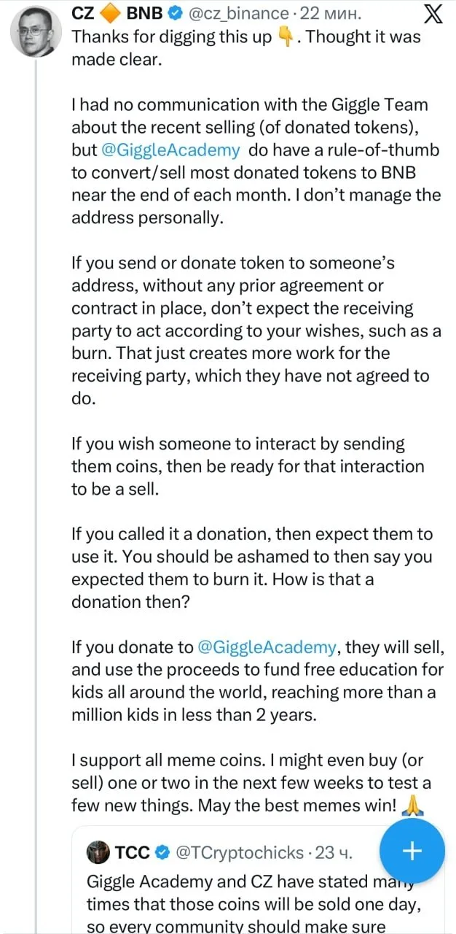Click CZ's blue verified badge
Screen dimensions: 456x934
point(176,12)
